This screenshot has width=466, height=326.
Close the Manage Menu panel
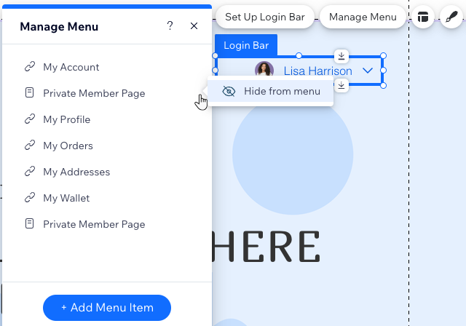(x=194, y=25)
